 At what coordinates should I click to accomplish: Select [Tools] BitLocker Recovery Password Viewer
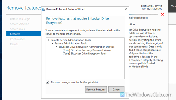point(87,50)
